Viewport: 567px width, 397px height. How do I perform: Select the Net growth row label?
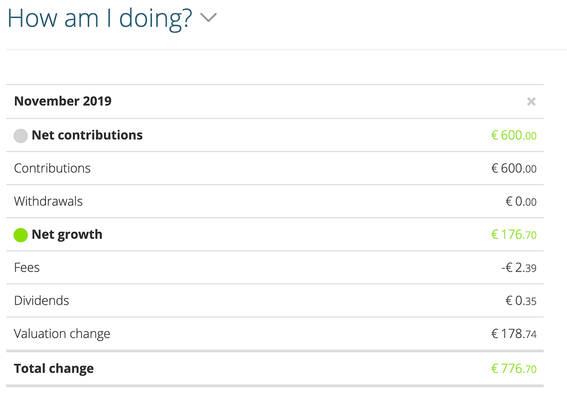pos(67,234)
